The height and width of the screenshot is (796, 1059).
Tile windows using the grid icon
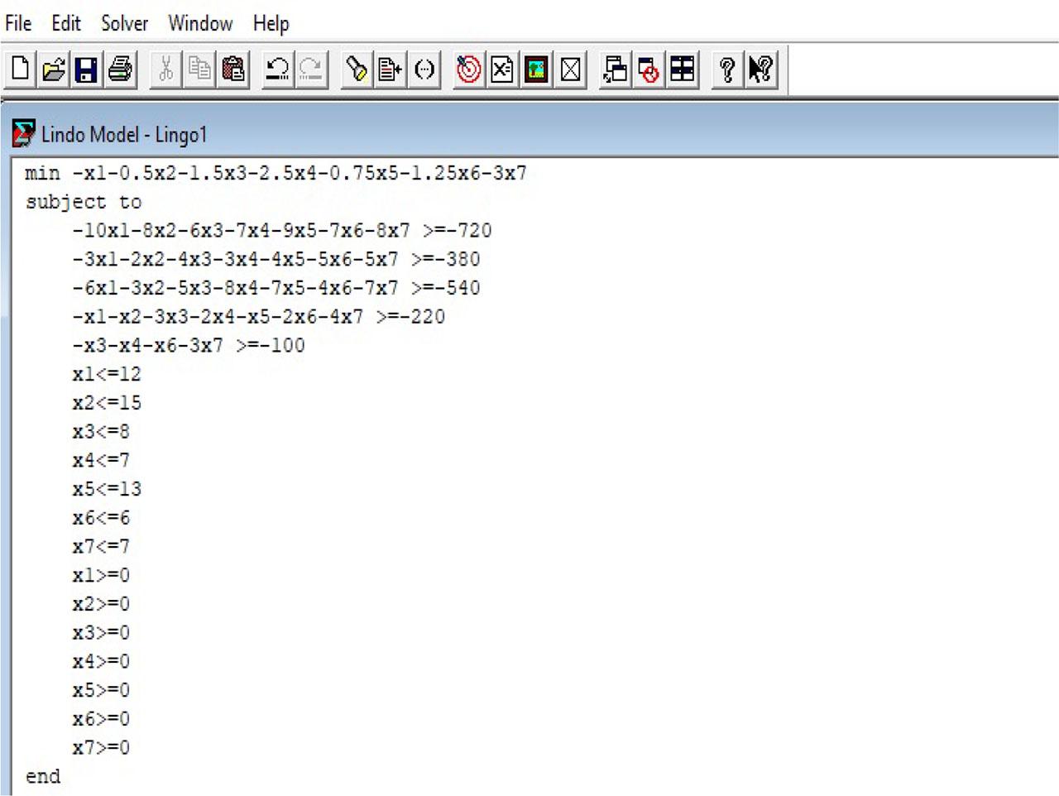click(x=683, y=70)
